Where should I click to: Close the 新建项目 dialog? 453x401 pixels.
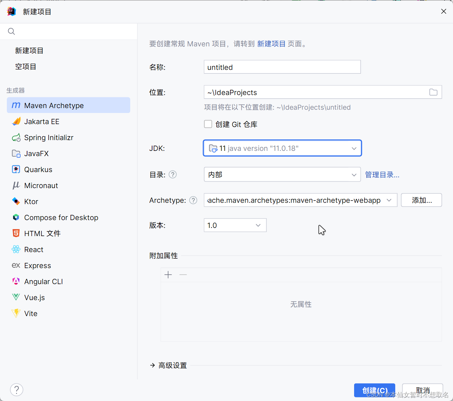(x=444, y=11)
